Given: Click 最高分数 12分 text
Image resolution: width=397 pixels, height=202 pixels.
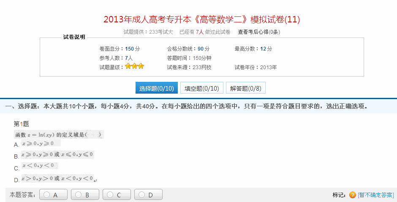Looking at the screenshot, I should tap(253, 49).
